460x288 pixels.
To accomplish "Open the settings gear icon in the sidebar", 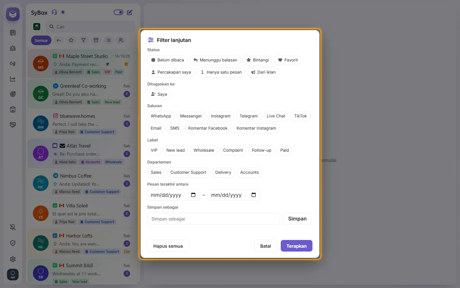I will click(13, 259).
